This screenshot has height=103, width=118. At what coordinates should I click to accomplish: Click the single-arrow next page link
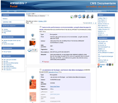(93, 23)
